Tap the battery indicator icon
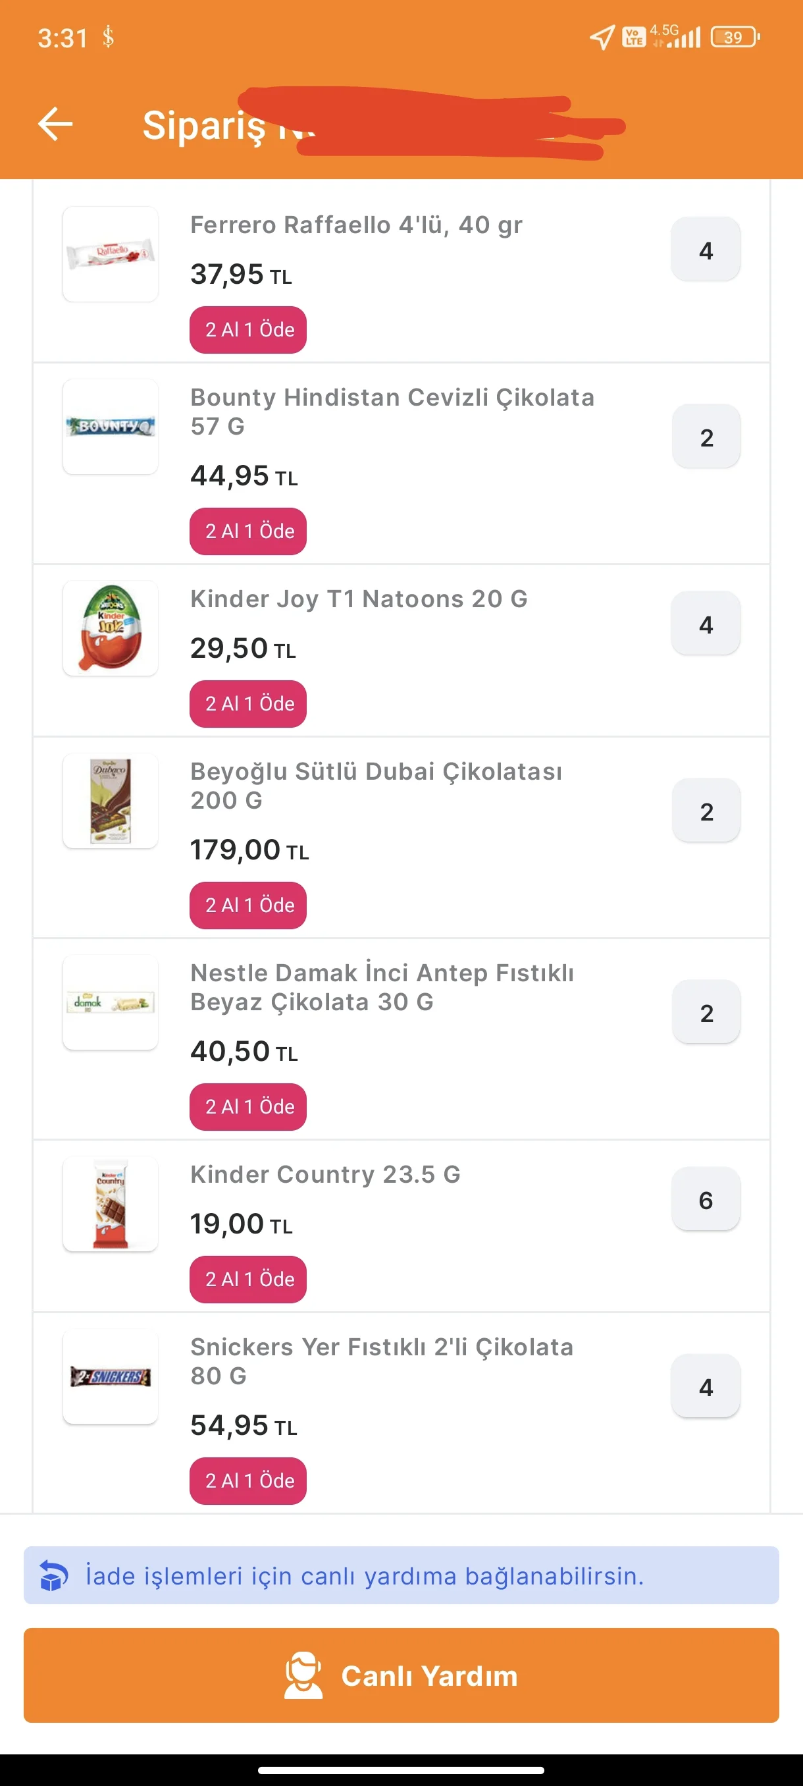 (735, 37)
